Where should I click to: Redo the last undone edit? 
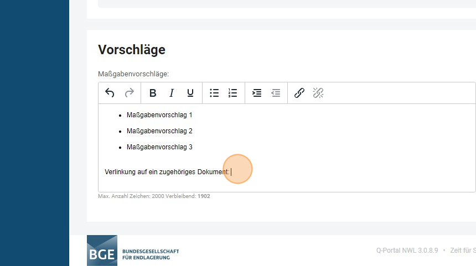click(x=130, y=93)
